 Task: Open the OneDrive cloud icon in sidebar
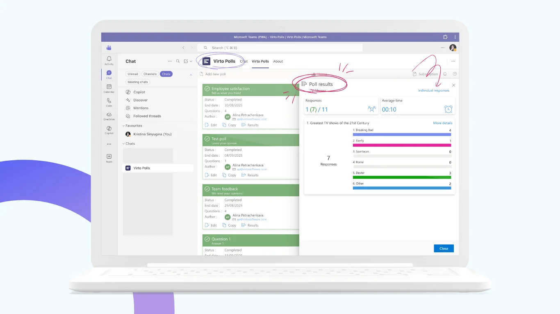pyautogui.click(x=109, y=116)
